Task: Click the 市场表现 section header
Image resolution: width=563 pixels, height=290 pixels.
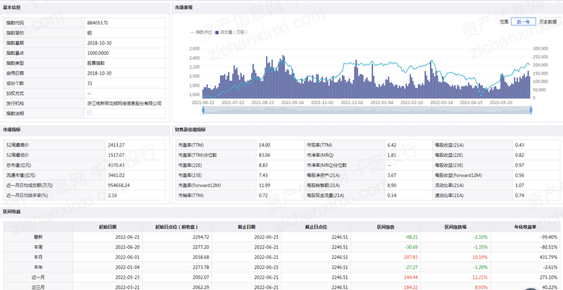Action: pos(184,8)
